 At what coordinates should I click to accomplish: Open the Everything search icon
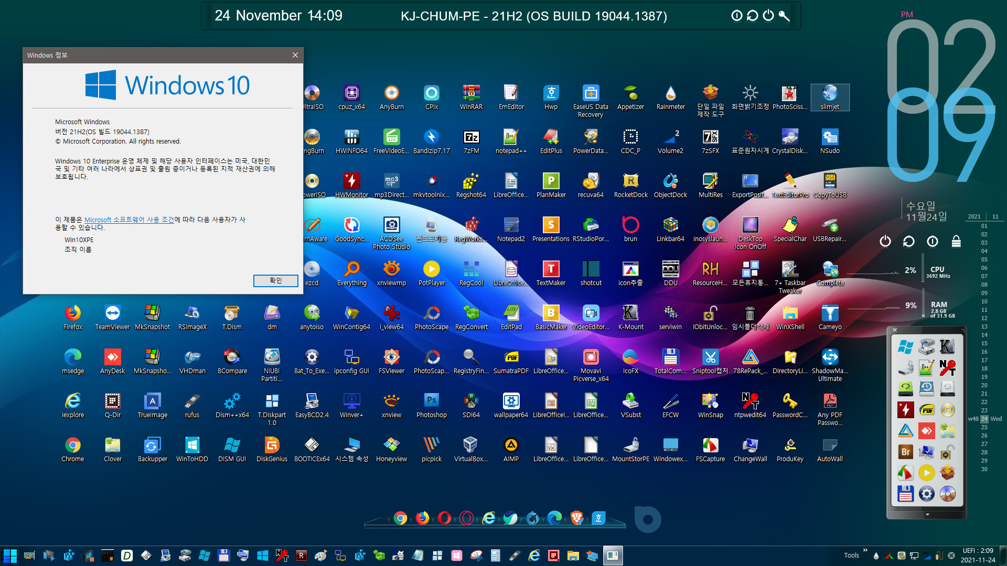(351, 274)
